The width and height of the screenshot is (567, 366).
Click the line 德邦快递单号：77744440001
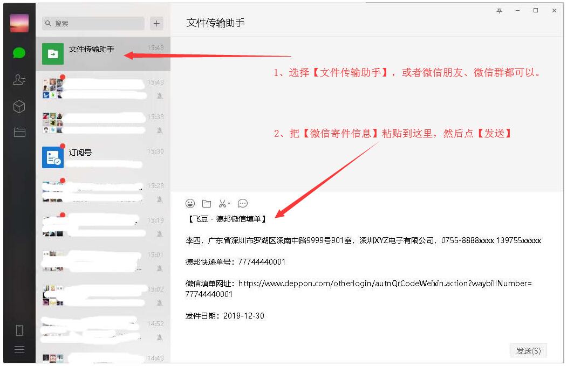[235, 262]
